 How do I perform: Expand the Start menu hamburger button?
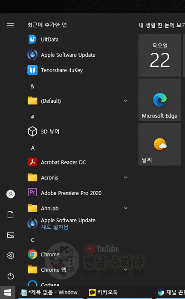click(11, 25)
